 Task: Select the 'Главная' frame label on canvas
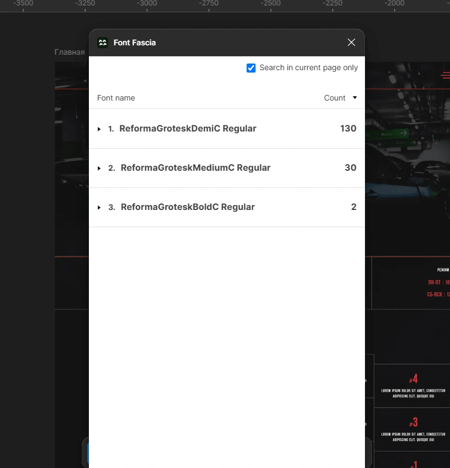pyautogui.click(x=70, y=52)
